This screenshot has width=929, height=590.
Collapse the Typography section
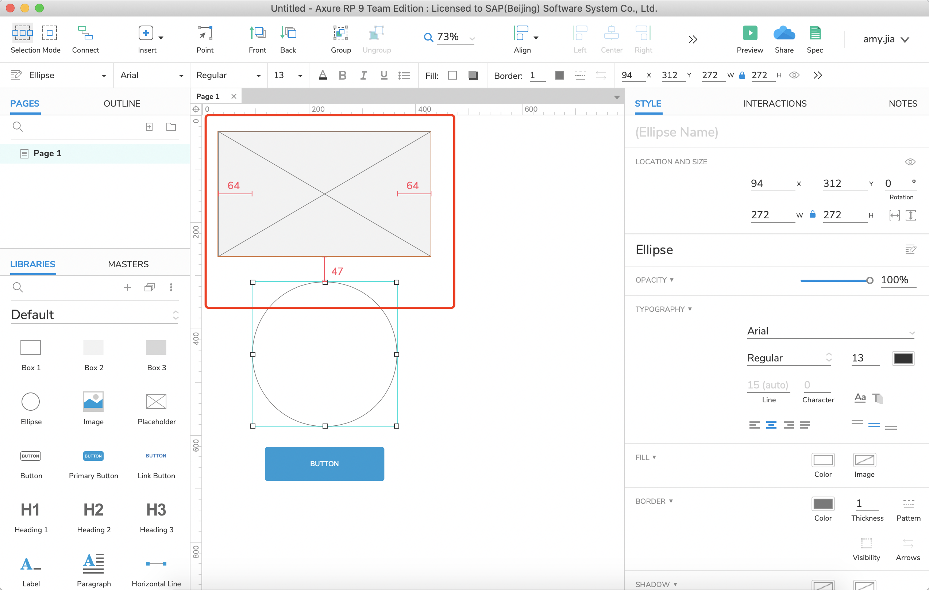[663, 309]
